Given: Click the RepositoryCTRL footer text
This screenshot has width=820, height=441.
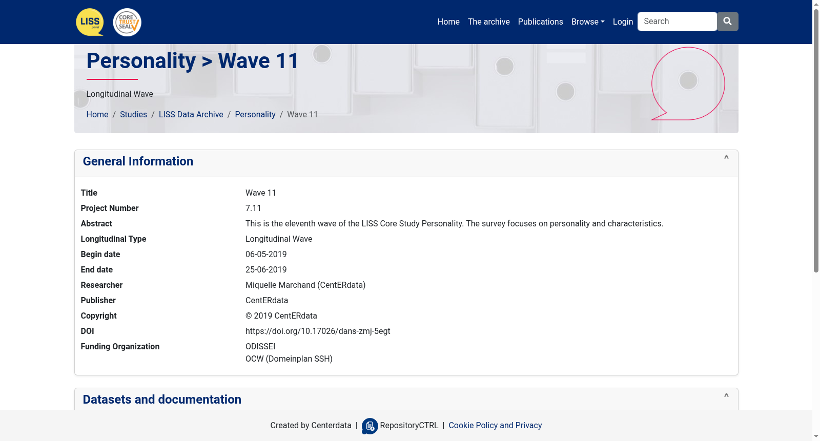Looking at the screenshot, I should point(409,425).
